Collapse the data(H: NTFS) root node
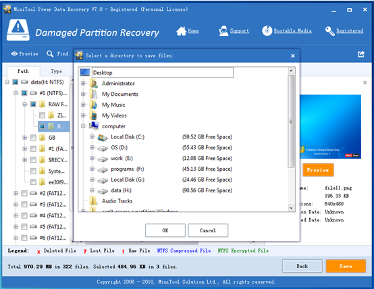Viewport: 374px width, 289px height. point(7,82)
